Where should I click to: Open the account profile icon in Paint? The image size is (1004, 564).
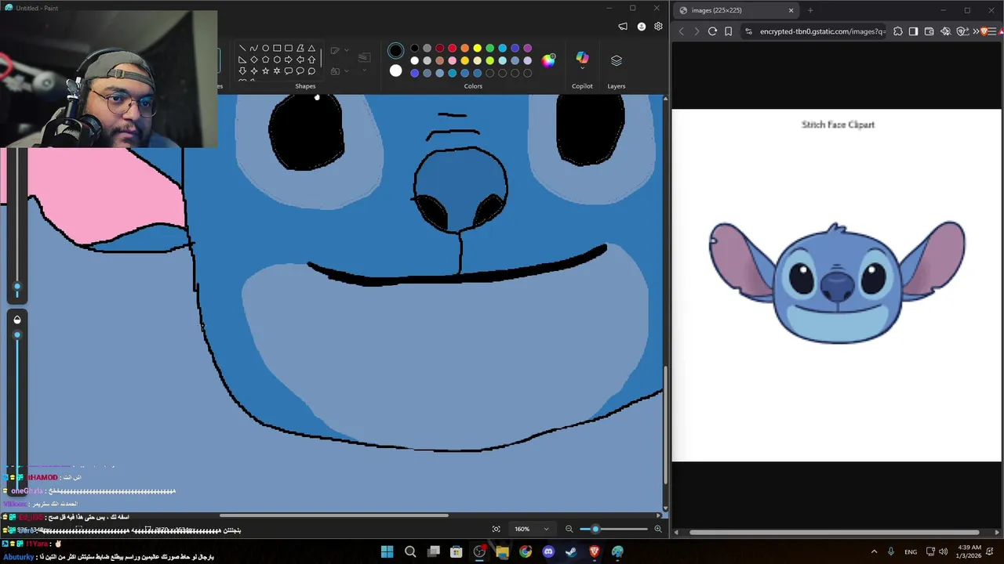pyautogui.click(x=641, y=27)
